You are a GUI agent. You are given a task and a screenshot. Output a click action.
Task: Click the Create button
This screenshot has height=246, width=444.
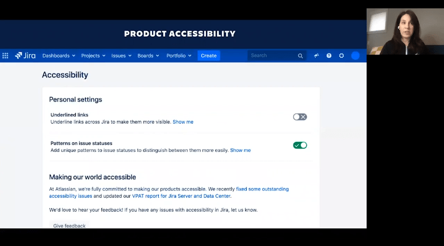[x=209, y=56]
